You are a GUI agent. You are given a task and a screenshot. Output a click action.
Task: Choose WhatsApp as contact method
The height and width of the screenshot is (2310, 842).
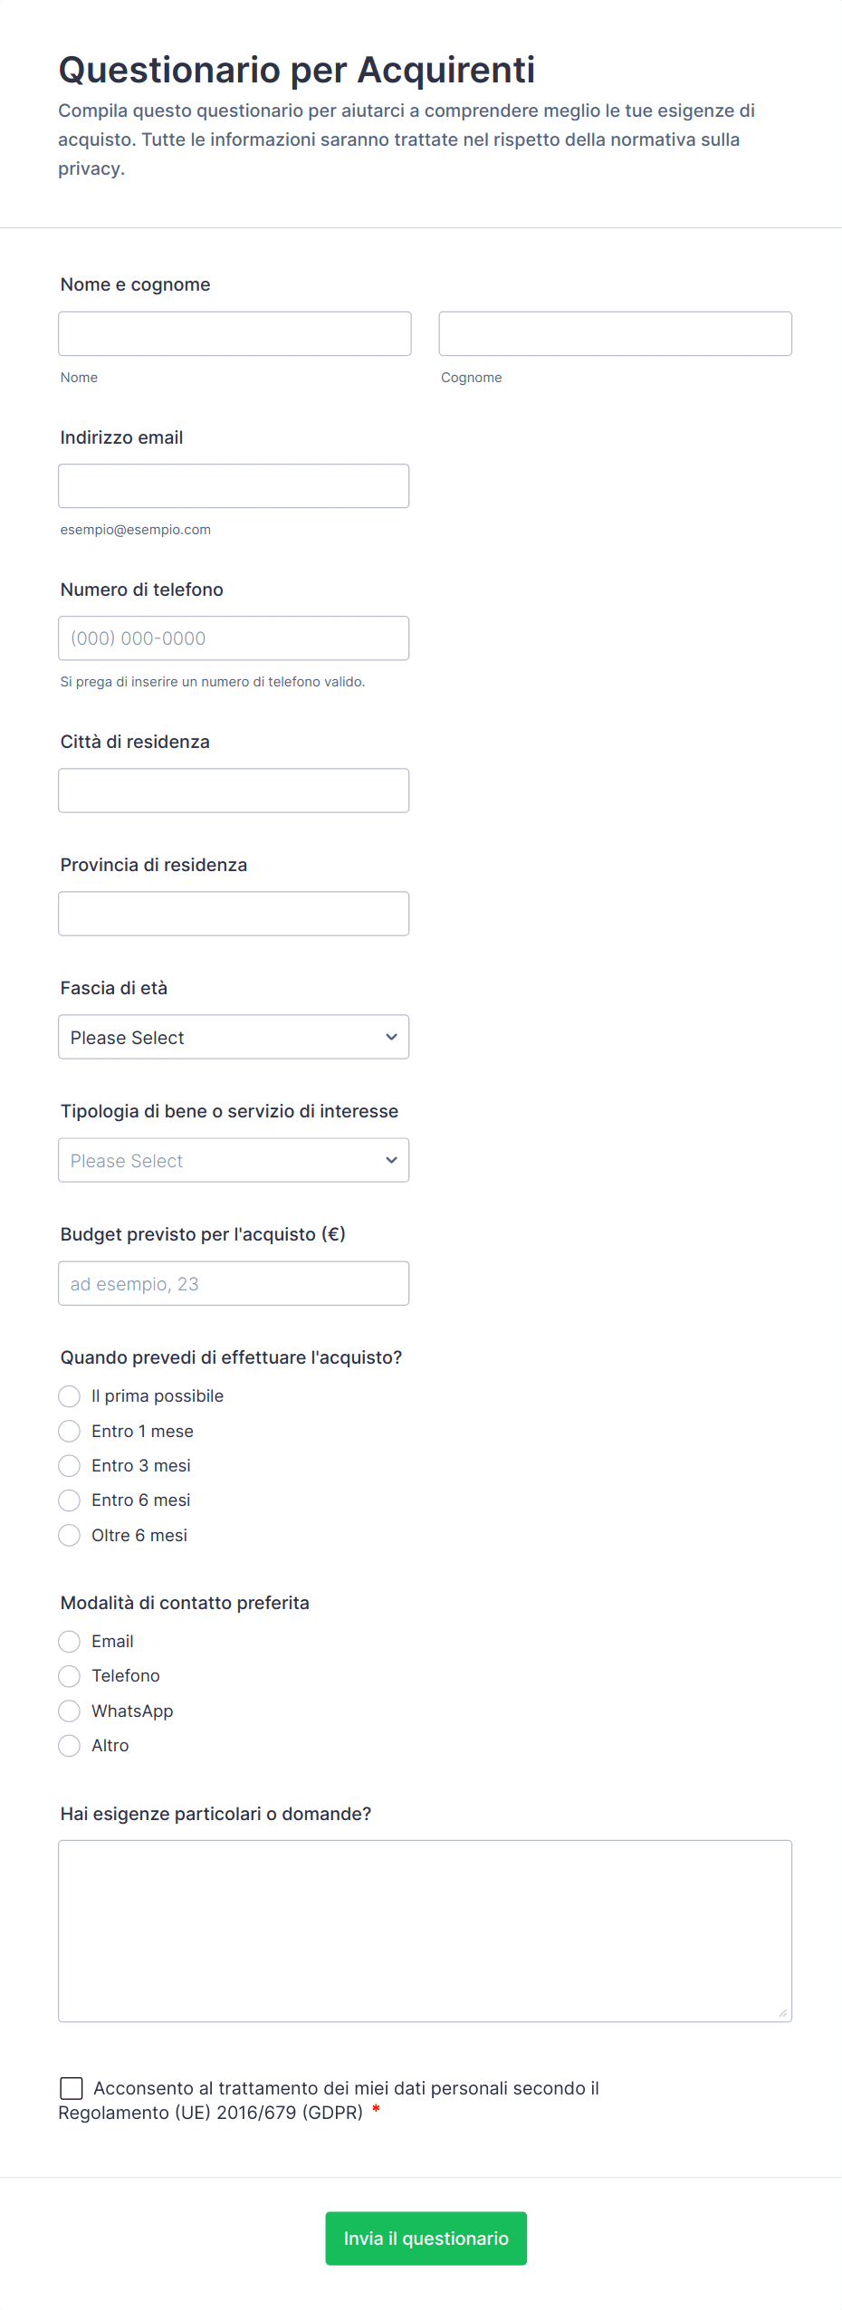pos(70,1711)
